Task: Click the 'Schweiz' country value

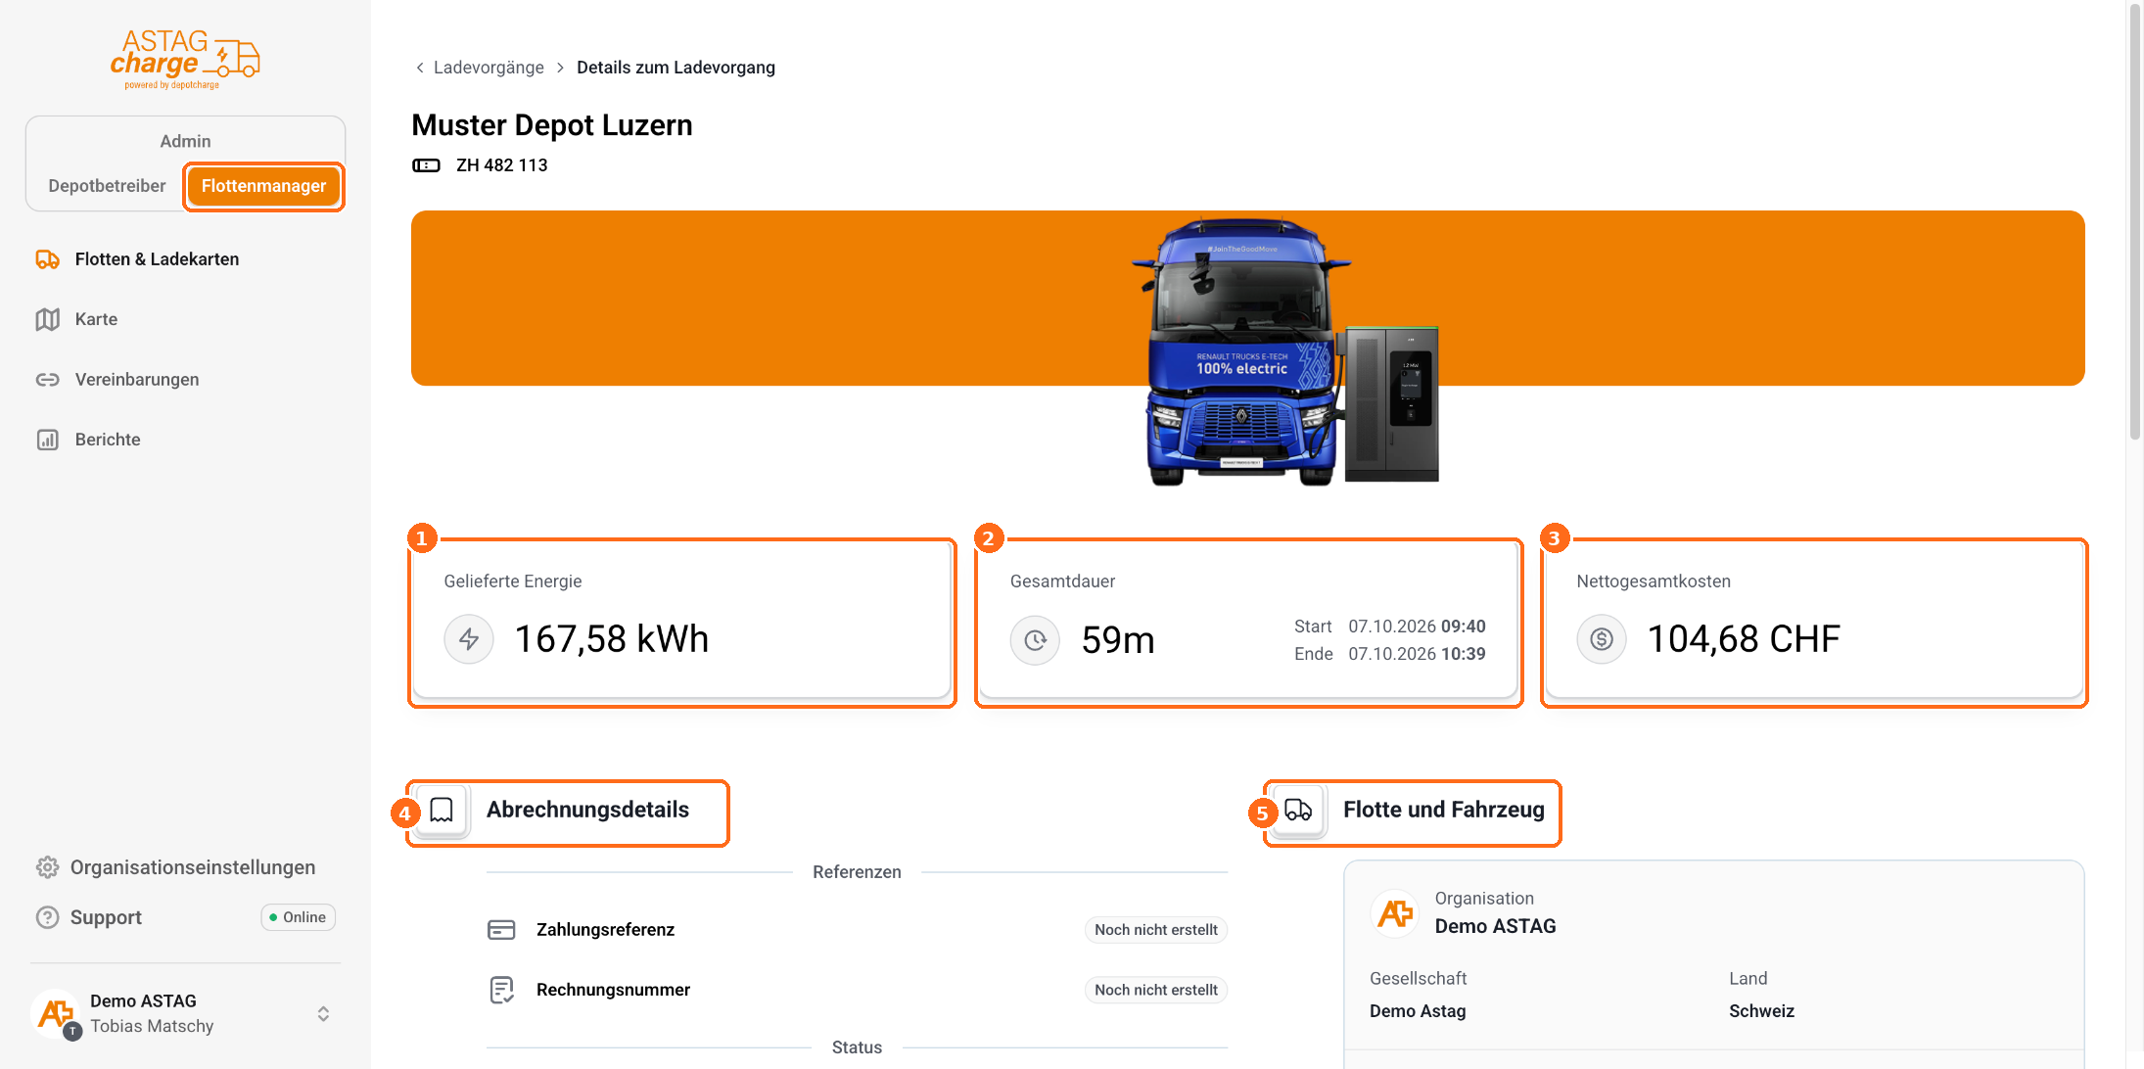Action: 1761,1011
